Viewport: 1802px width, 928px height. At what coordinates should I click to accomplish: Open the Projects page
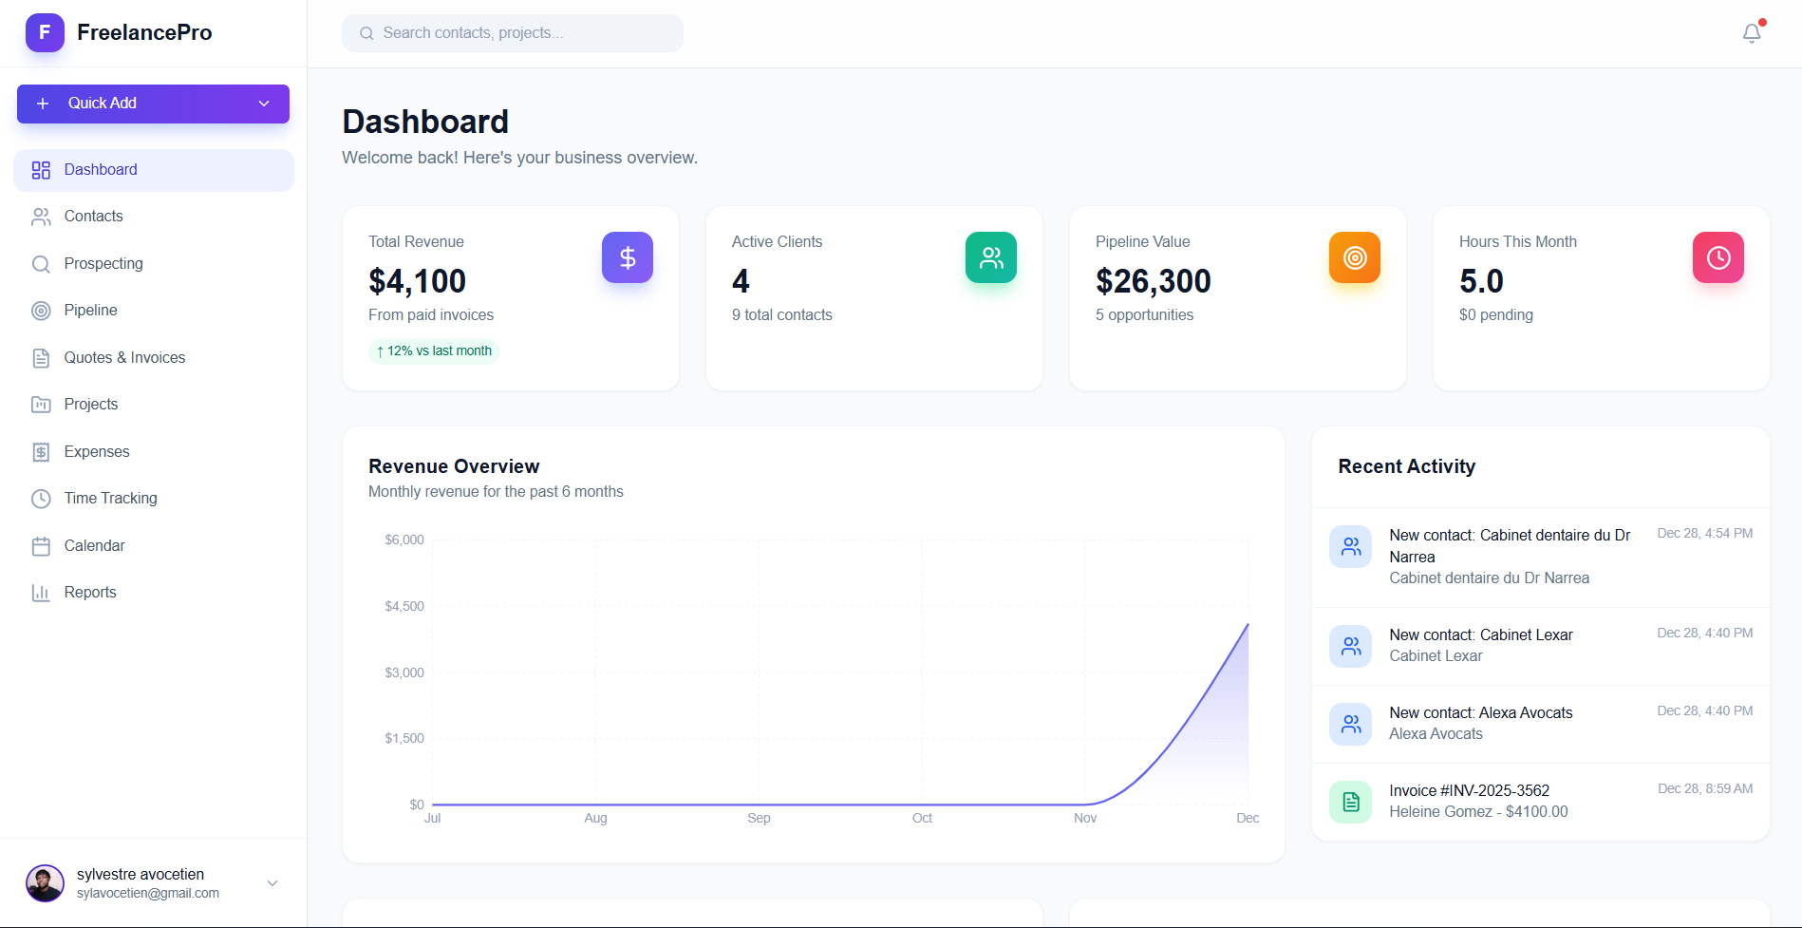[x=154, y=405]
